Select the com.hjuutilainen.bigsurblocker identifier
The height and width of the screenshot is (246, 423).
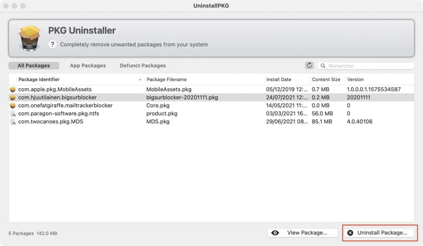(57, 98)
